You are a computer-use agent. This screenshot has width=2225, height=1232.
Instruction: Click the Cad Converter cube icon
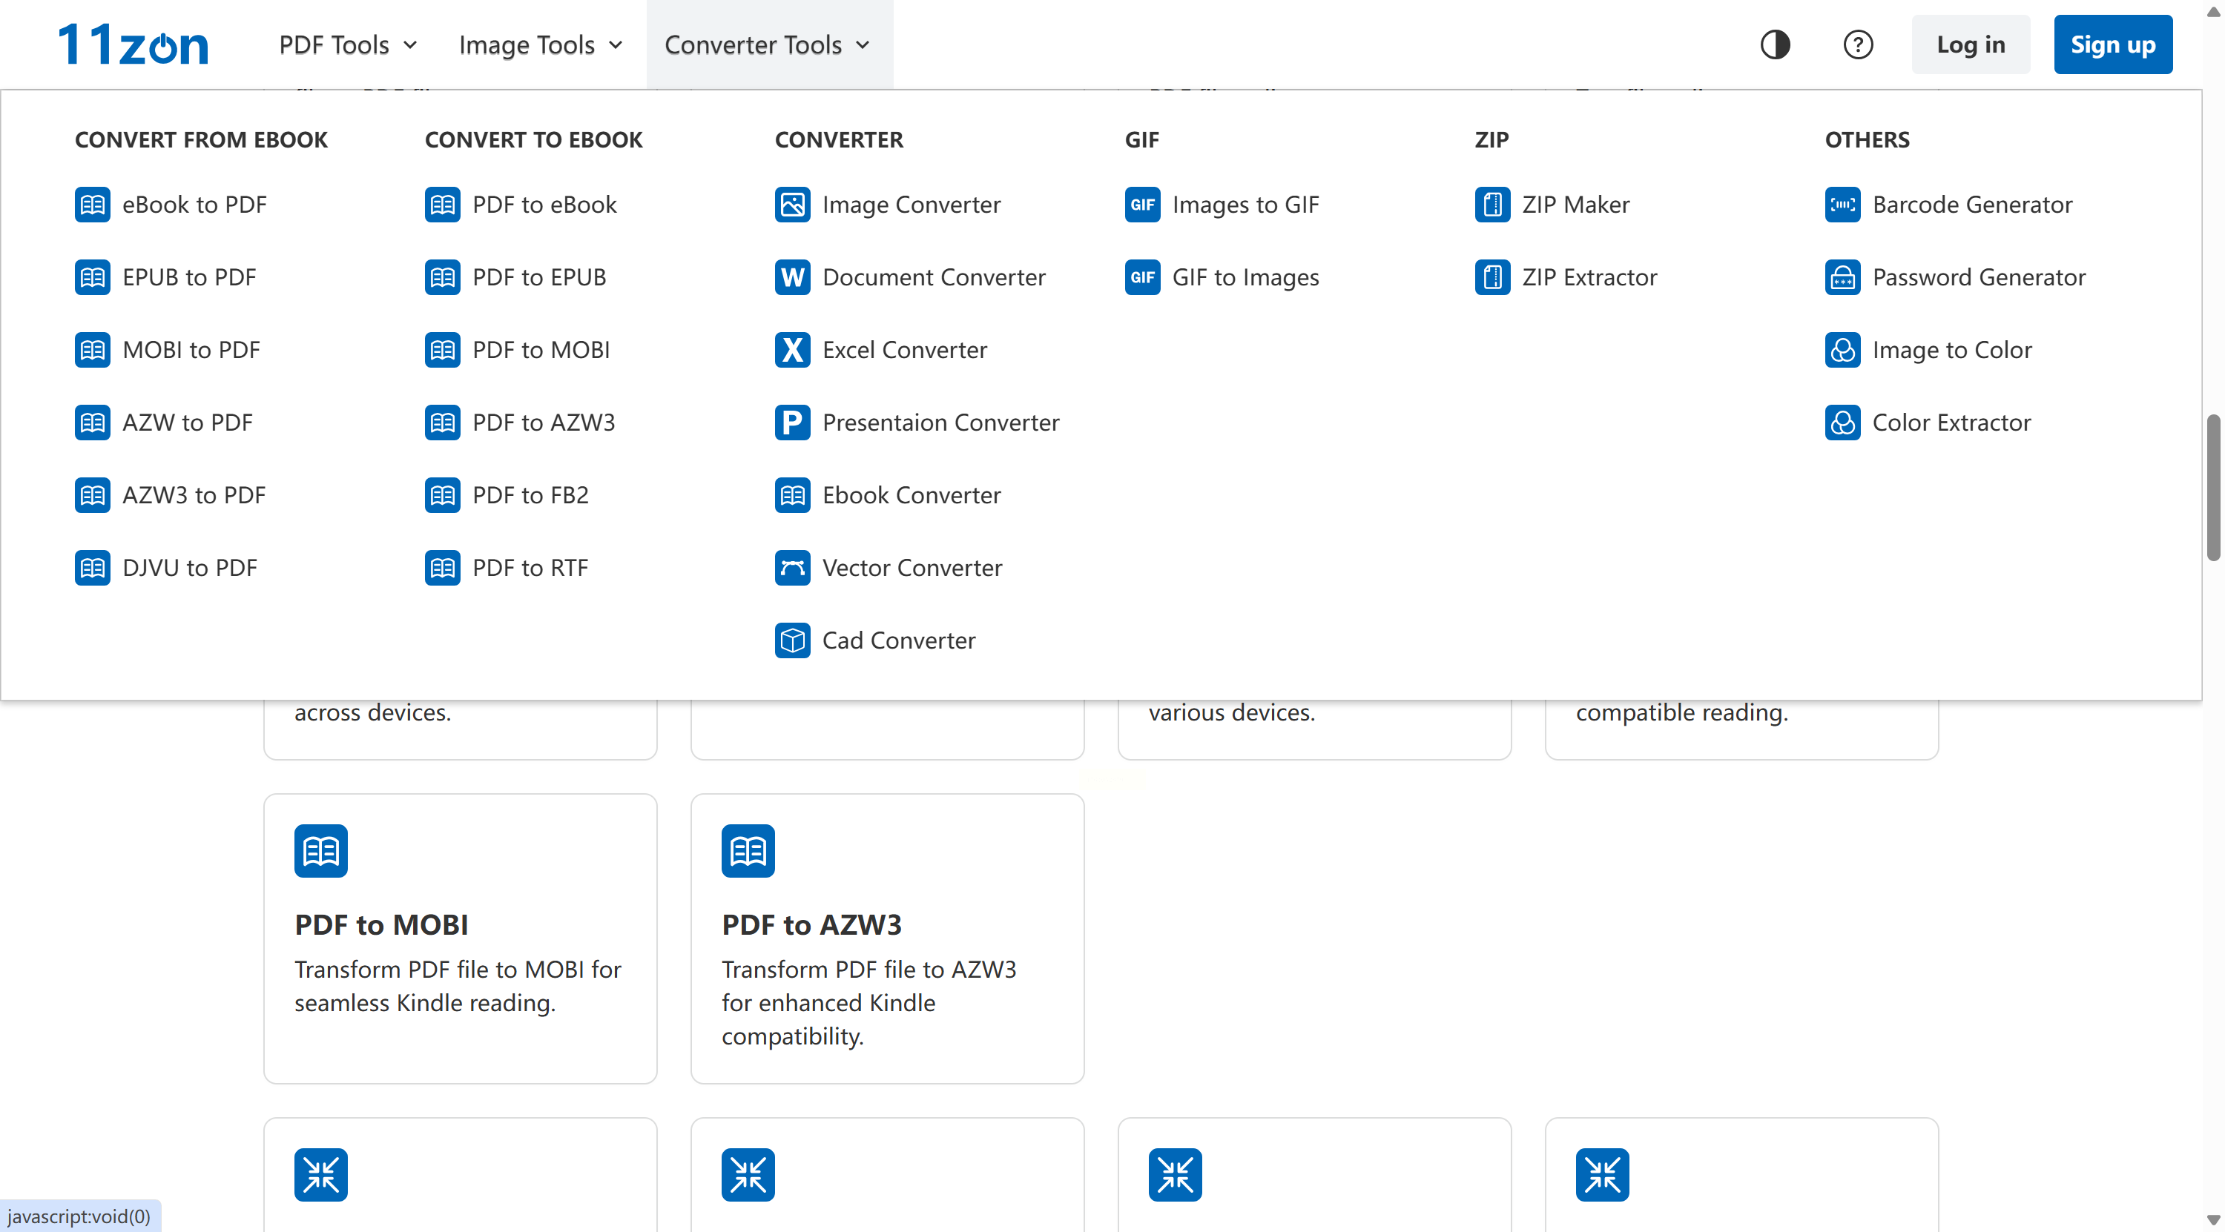(x=792, y=640)
